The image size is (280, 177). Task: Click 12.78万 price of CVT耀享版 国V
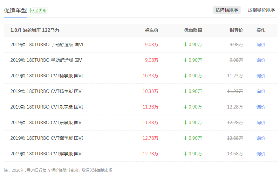150,154
